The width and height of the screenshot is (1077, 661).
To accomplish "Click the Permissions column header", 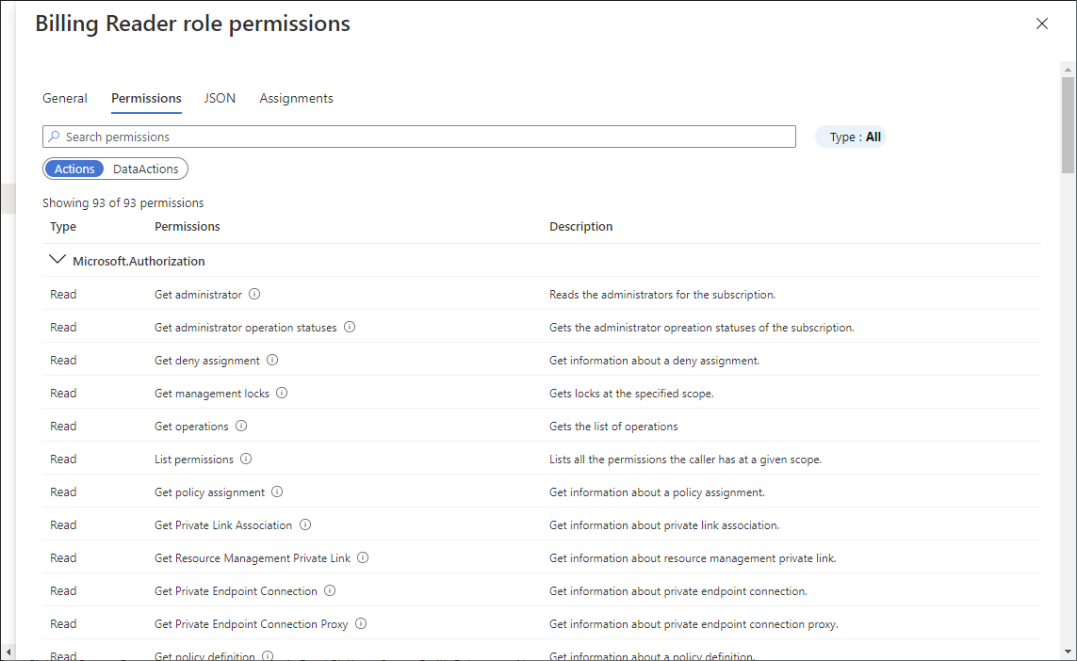I will click(187, 227).
